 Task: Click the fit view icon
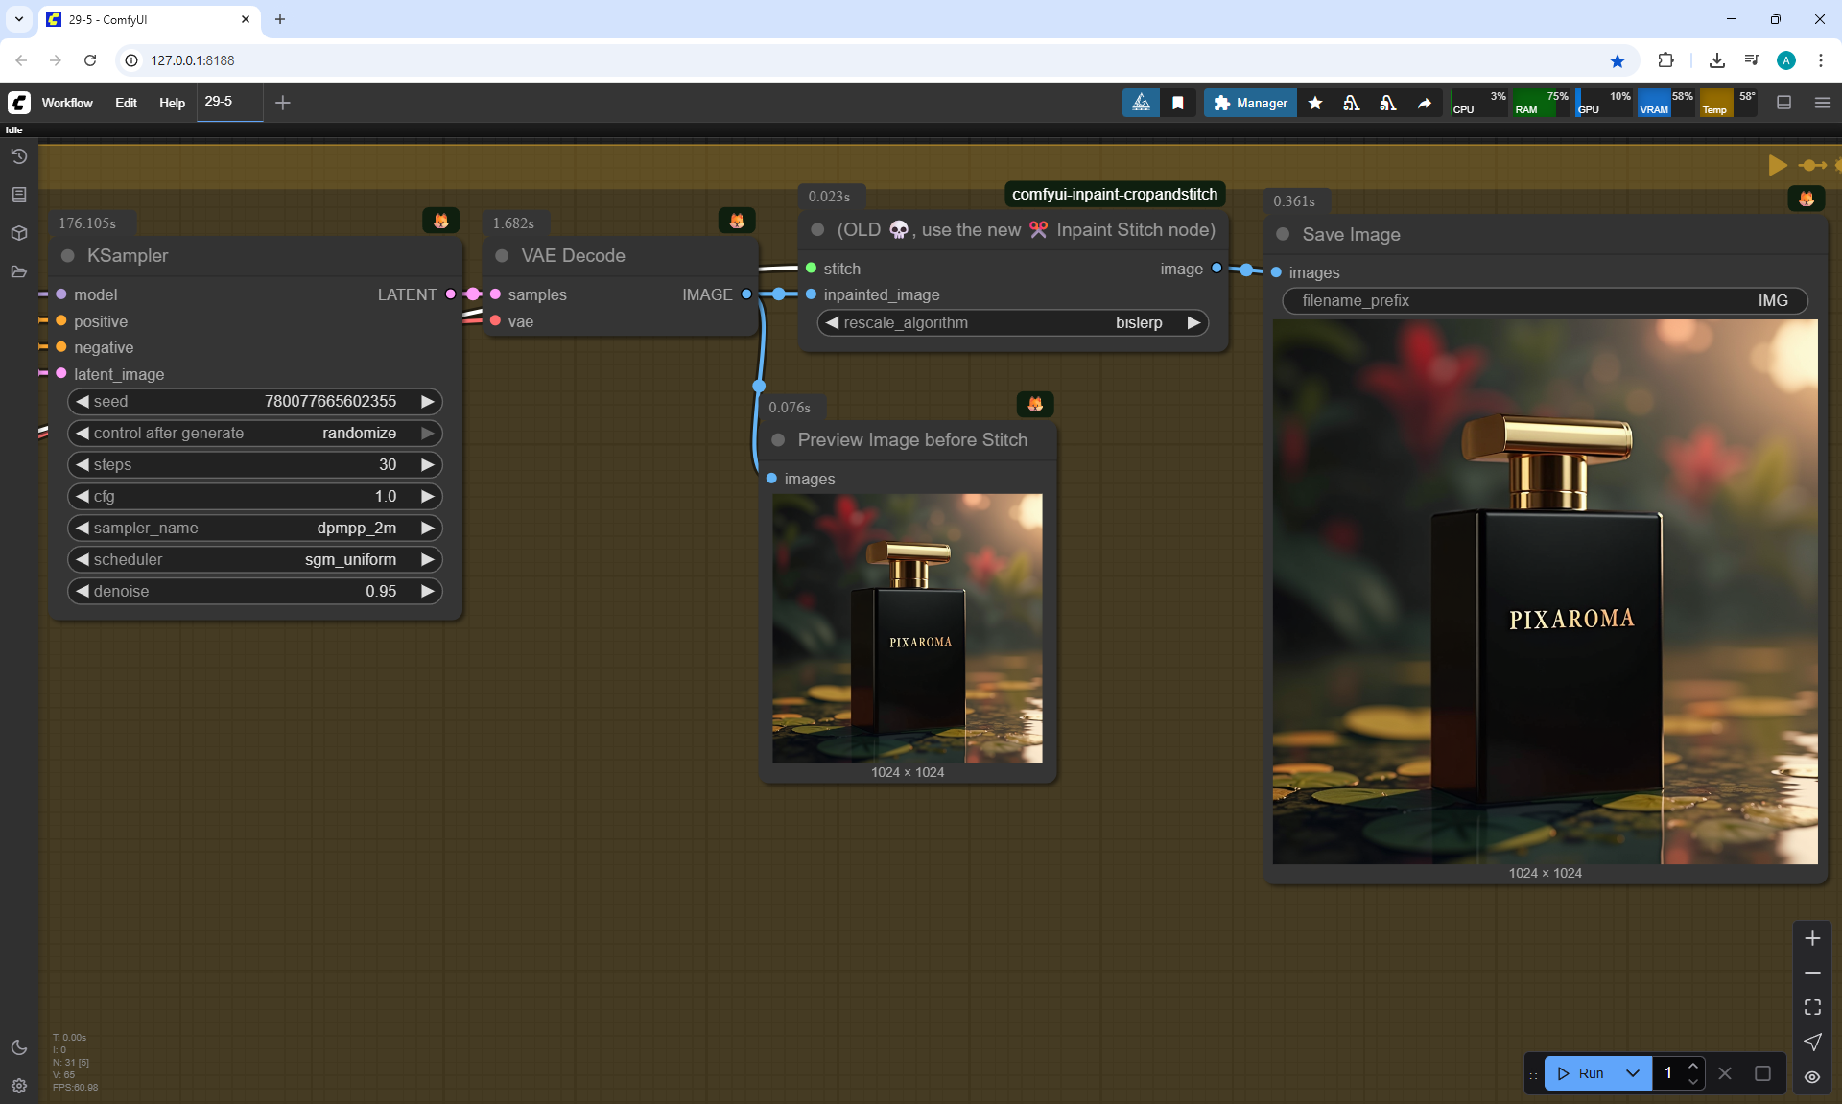pyautogui.click(x=1812, y=1007)
